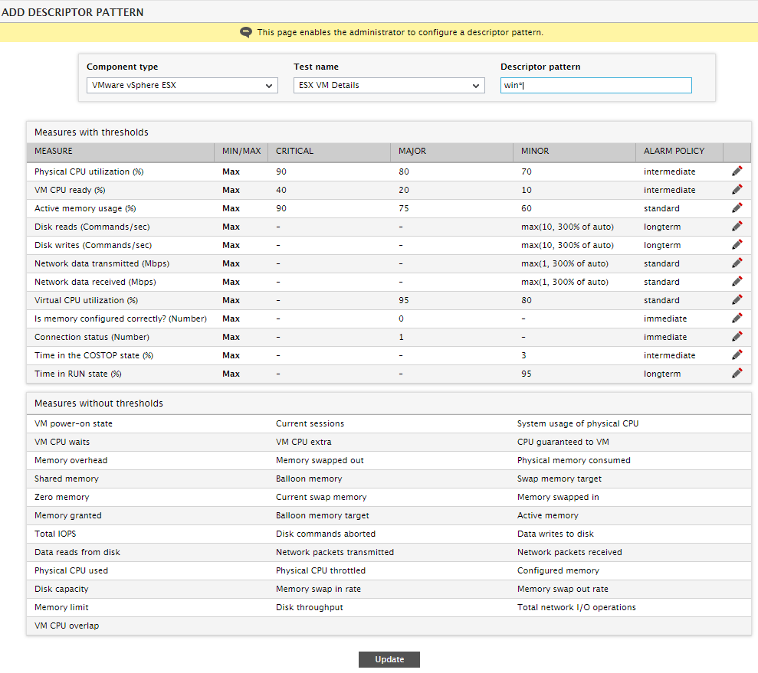
Task: Select VM power-on state measure
Action: (74, 423)
